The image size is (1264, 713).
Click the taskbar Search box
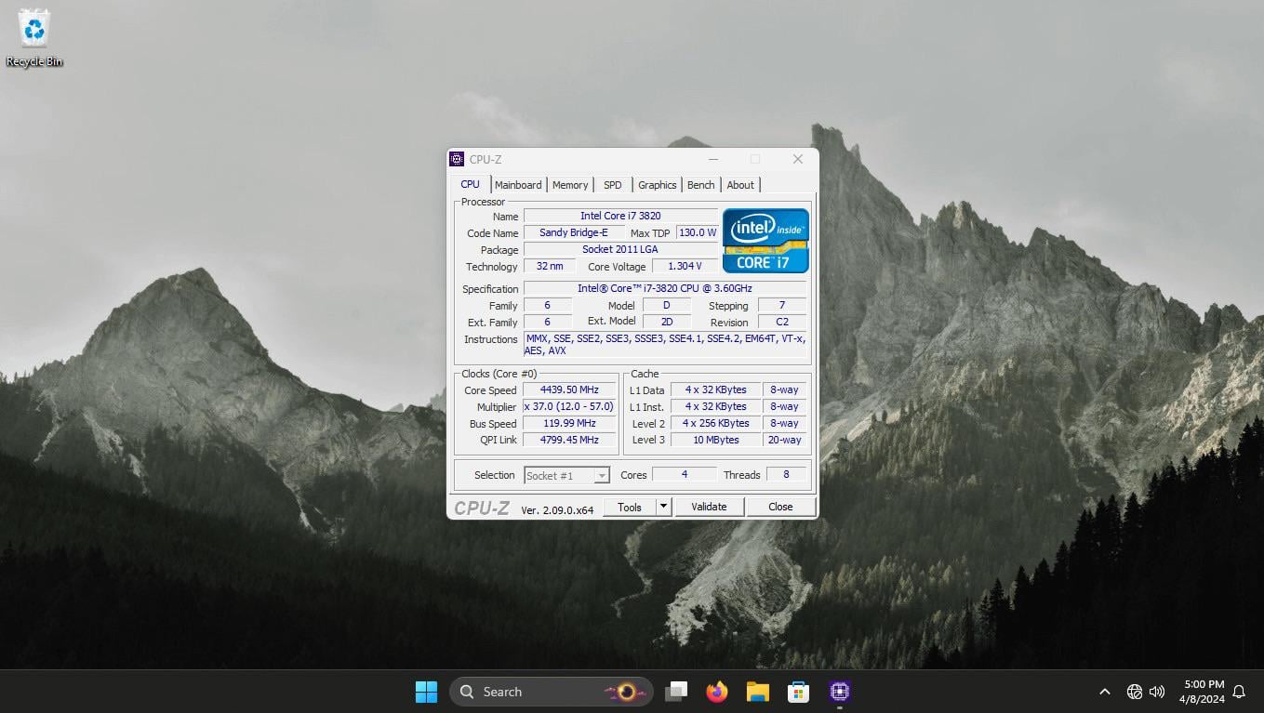552,692
